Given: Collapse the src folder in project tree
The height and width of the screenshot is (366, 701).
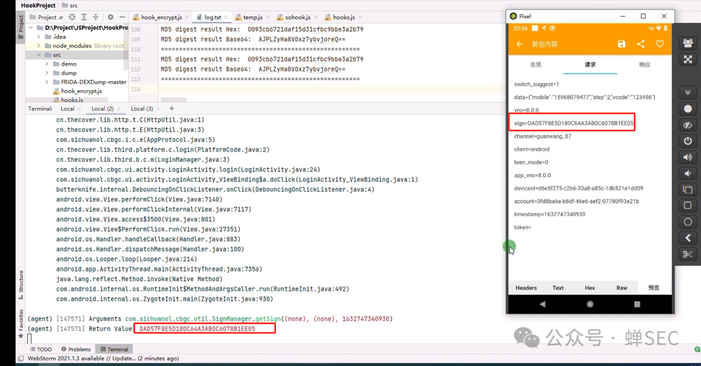Looking at the screenshot, I should [39, 55].
